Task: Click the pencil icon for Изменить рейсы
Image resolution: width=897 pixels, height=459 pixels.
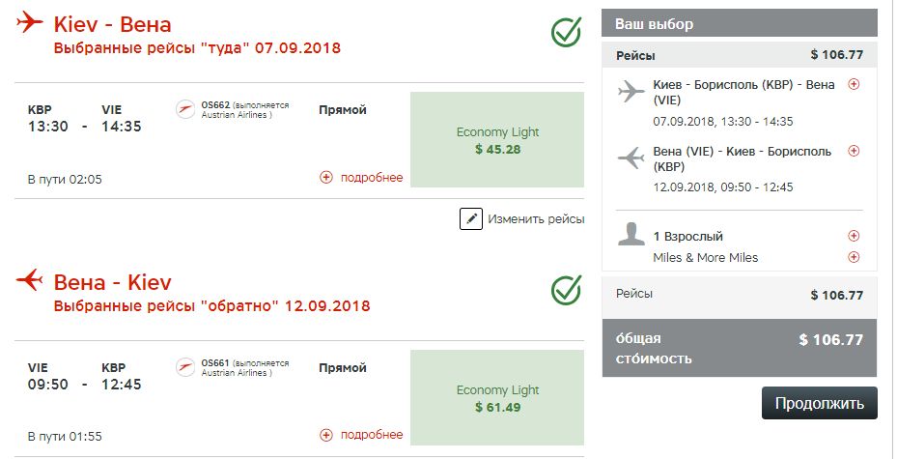Action: (470, 219)
